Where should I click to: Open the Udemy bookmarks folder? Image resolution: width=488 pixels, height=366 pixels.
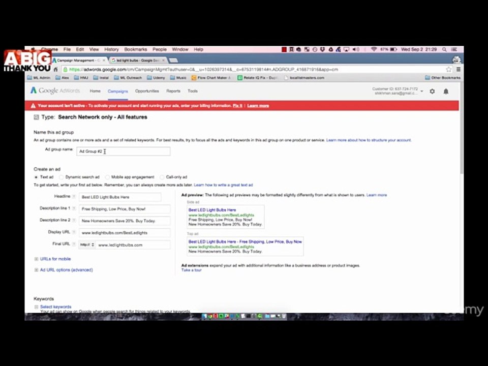[156, 78]
